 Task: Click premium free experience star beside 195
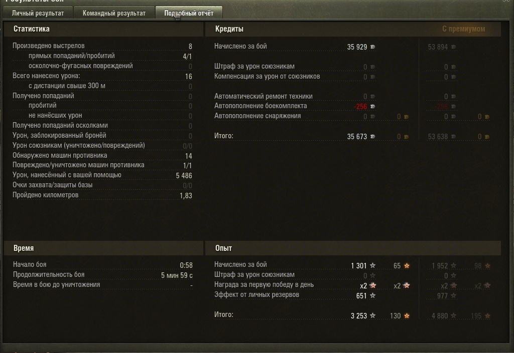click(x=487, y=315)
